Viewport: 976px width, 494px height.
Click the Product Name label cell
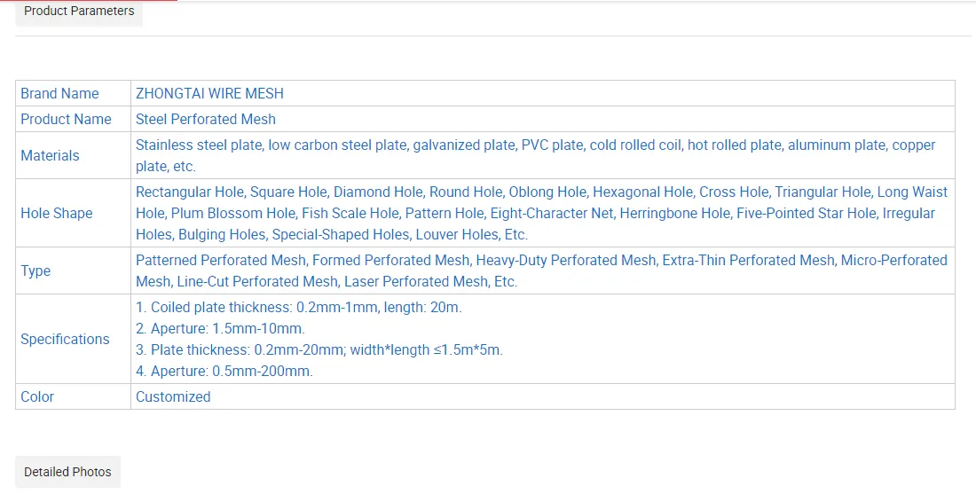coord(66,119)
